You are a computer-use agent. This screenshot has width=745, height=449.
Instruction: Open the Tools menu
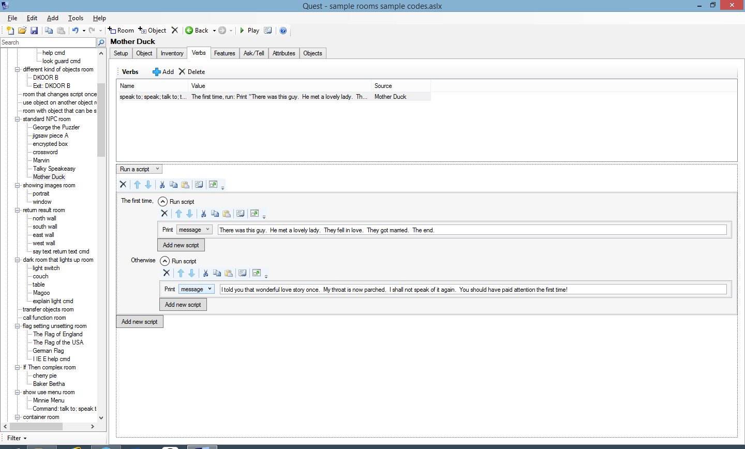point(76,18)
